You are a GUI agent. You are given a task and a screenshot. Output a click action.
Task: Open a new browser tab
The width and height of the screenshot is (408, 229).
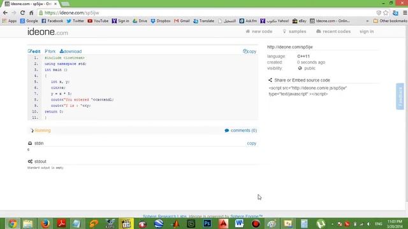[65, 4]
